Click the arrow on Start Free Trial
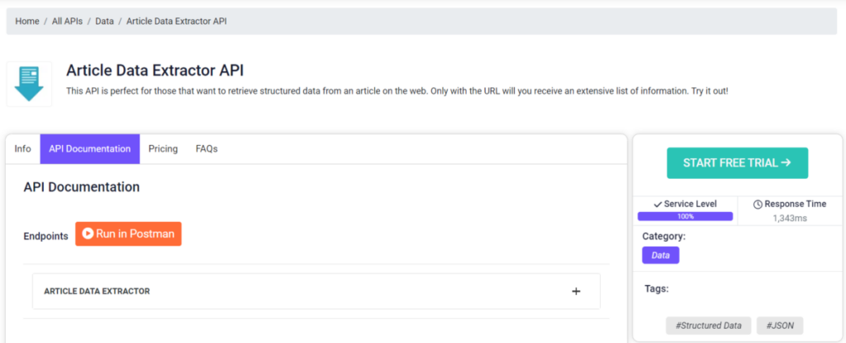The image size is (846, 343). 786,162
